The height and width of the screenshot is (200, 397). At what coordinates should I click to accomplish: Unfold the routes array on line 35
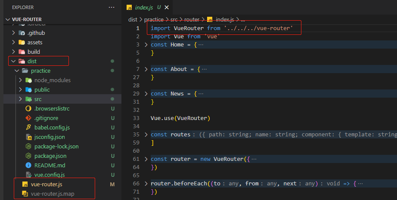pyautogui.click(x=146, y=135)
